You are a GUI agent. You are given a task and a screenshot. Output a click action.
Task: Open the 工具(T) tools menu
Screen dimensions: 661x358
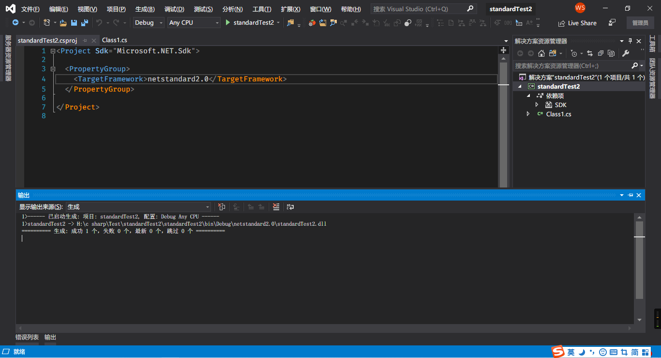pyautogui.click(x=262, y=9)
